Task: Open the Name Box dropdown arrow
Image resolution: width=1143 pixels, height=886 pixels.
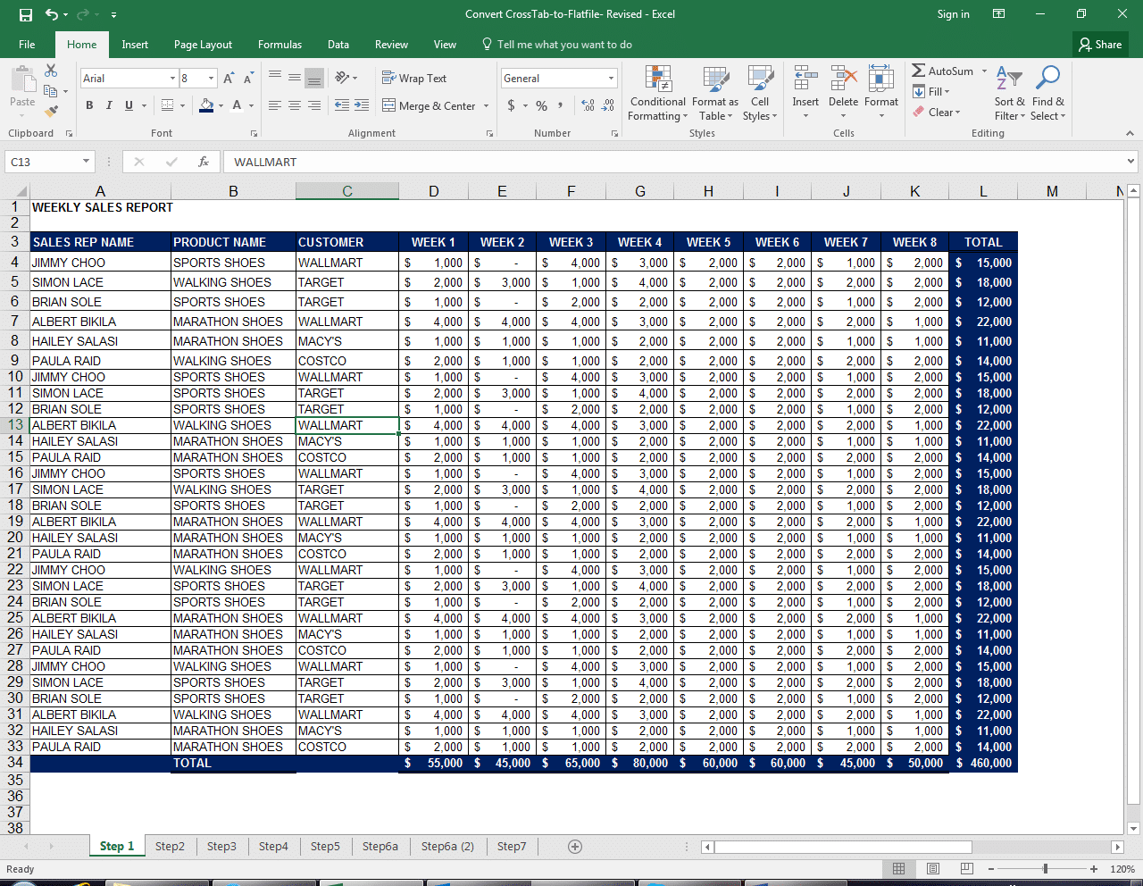Action: pyautogui.click(x=87, y=162)
